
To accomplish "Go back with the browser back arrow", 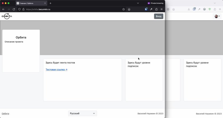I will (3, 9).
